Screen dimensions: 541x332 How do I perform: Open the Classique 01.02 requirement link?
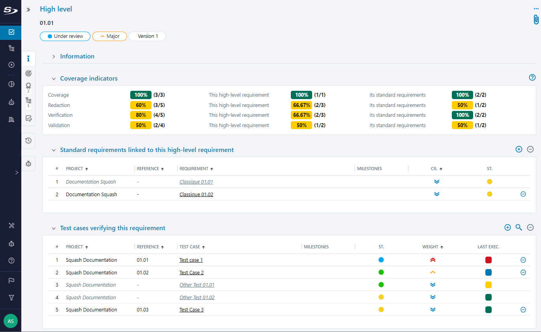pos(196,194)
